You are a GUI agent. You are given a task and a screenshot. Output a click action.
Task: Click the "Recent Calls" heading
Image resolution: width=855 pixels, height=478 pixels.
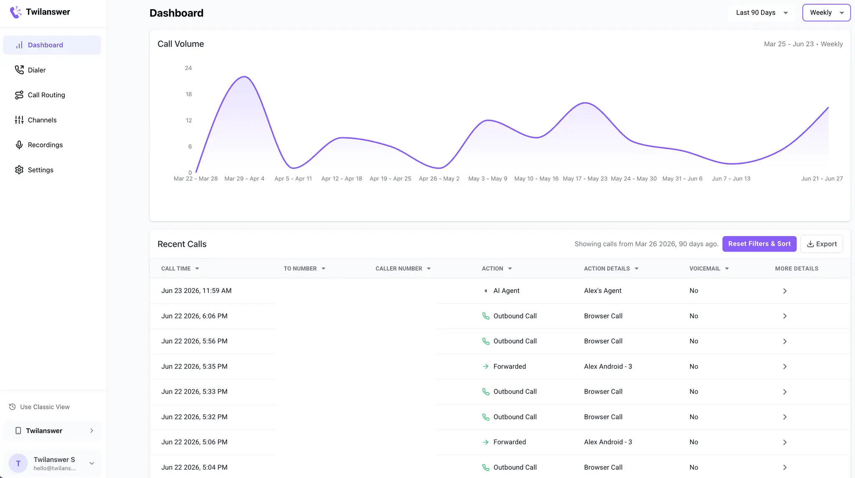pyautogui.click(x=182, y=244)
